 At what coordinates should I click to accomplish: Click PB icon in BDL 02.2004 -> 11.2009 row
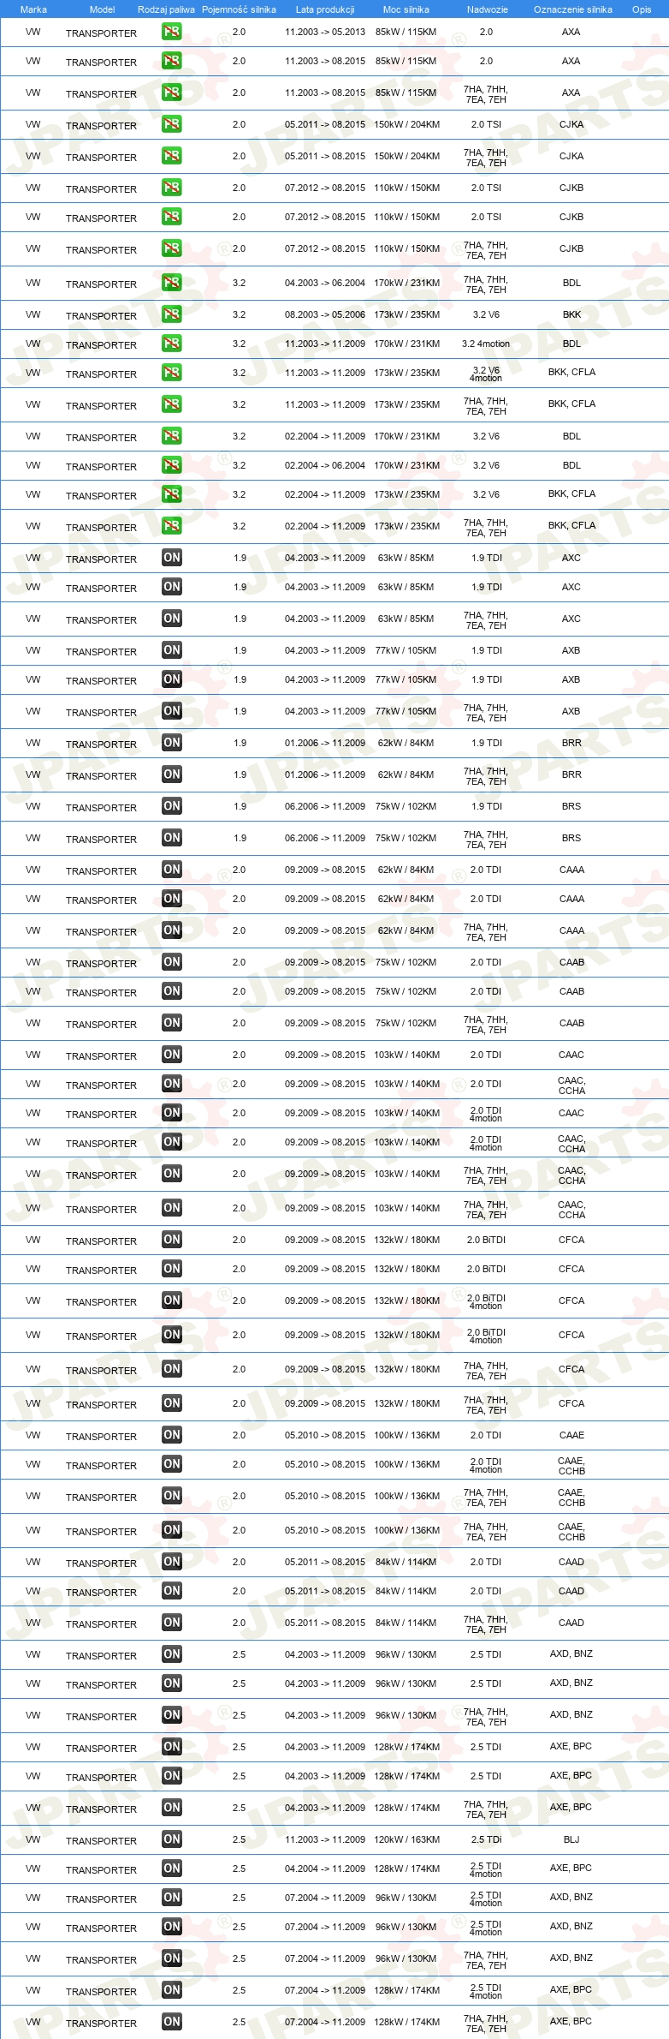[x=171, y=436]
